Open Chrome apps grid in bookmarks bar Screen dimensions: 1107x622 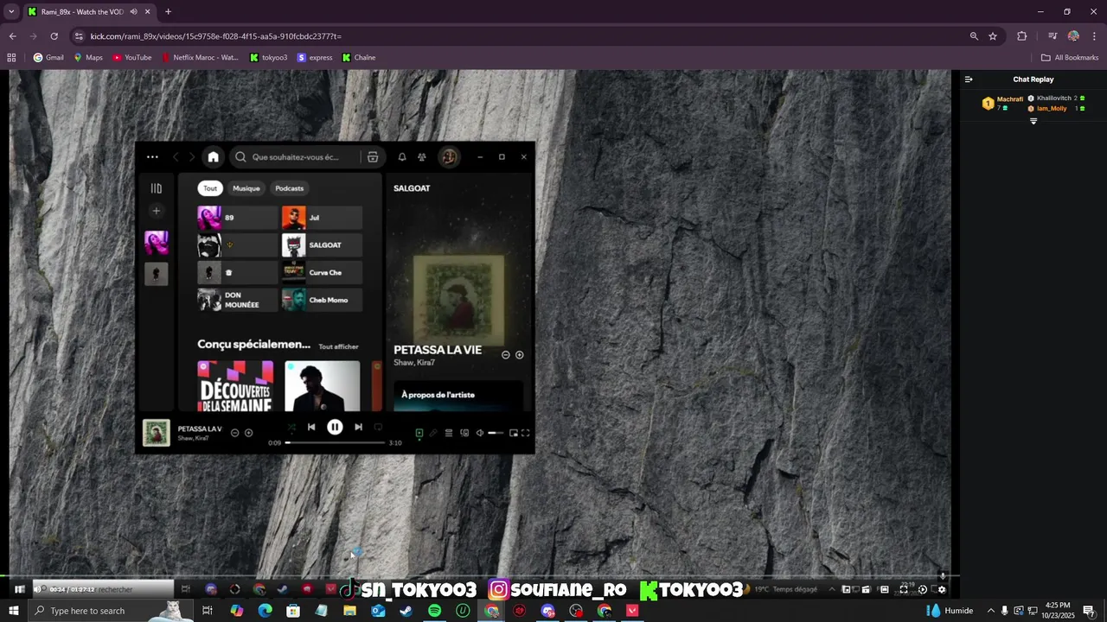point(11,58)
